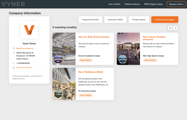Click the Vyner orange V company logo
The width and height of the screenshot is (187, 120).
point(29,30)
